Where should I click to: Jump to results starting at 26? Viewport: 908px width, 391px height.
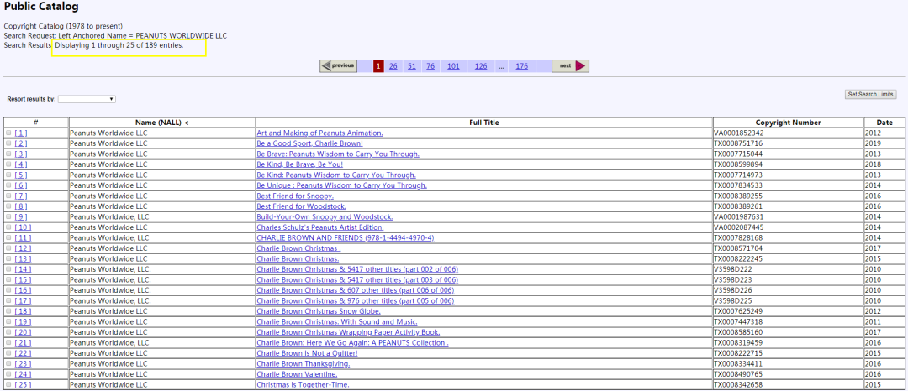pyautogui.click(x=393, y=66)
